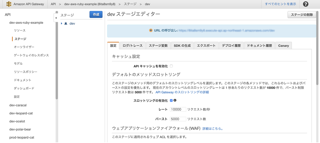Click すべてのヒントを表示 link
Image resolution: width=320 pixels, height=143 pixels.
(x=280, y=4)
